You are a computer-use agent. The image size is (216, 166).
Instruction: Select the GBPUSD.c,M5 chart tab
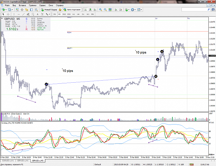point(38,160)
